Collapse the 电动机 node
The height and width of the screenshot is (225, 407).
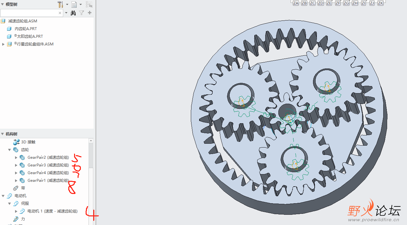tap(3, 196)
